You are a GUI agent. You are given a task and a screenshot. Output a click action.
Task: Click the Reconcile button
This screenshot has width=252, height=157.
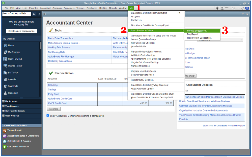point(54,109)
